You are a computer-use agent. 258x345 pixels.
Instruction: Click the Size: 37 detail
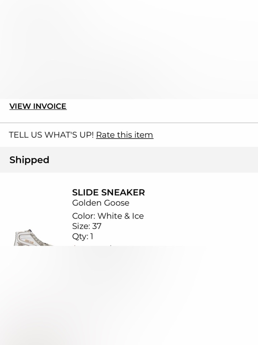[87, 226]
